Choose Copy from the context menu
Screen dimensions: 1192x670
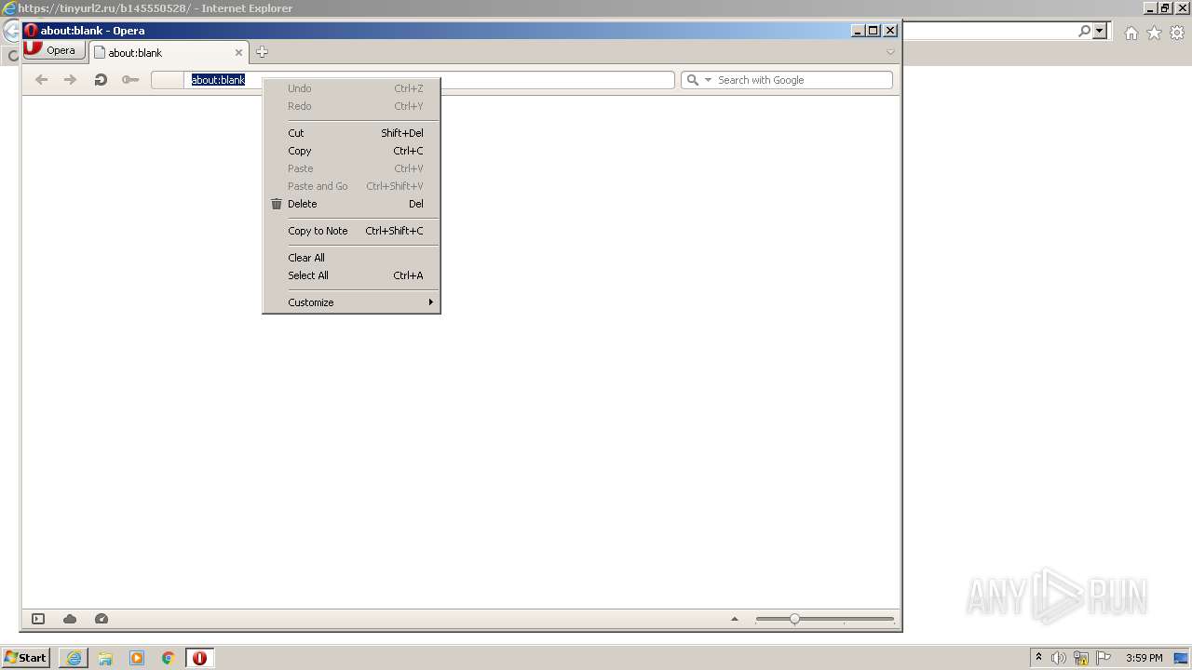[x=351, y=151]
